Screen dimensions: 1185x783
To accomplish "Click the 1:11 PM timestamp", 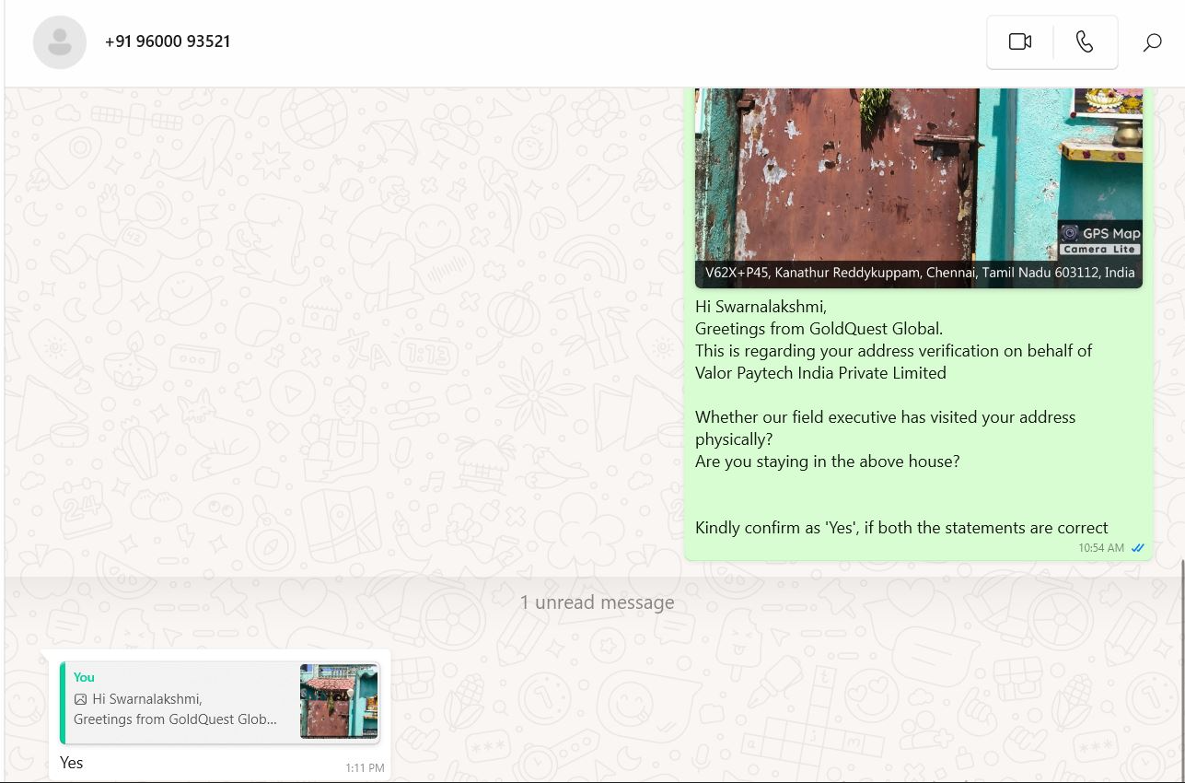I will tap(365, 767).
